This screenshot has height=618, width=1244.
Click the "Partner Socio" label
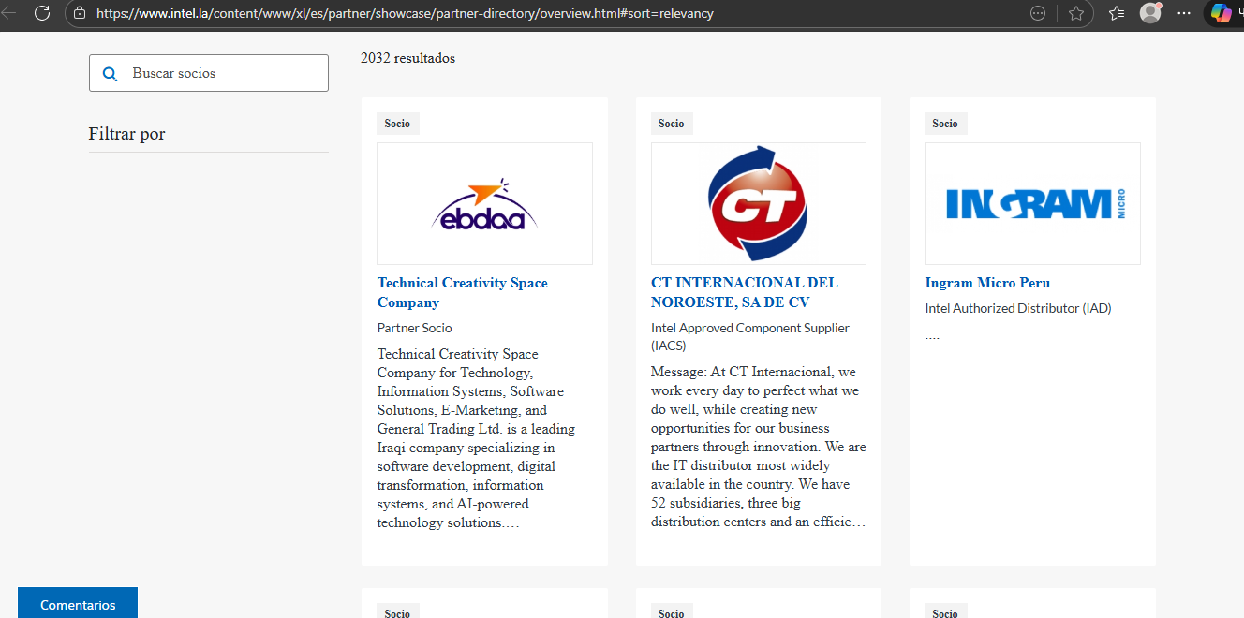coord(415,328)
